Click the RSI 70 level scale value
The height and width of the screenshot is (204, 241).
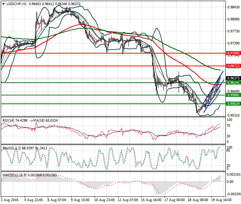point(228,125)
